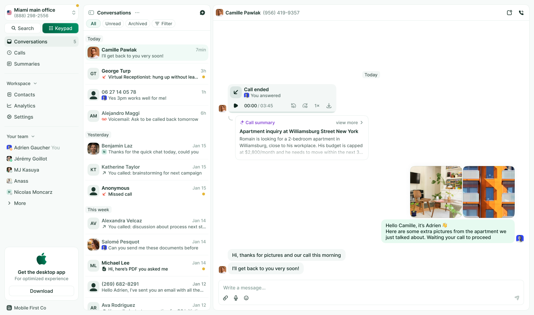Open the Mobile First Co workspace

[x=27, y=308]
